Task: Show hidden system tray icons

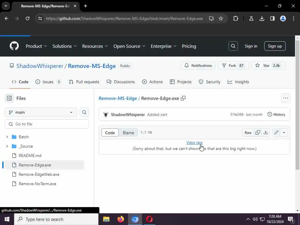Action: click(x=248, y=219)
